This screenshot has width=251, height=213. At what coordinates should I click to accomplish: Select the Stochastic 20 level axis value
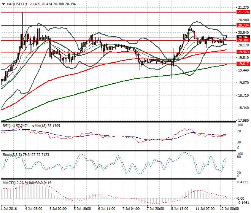(239, 173)
